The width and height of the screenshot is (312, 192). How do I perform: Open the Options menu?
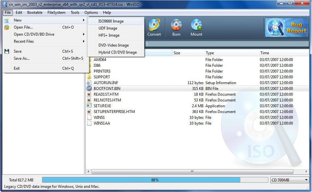[91, 13]
